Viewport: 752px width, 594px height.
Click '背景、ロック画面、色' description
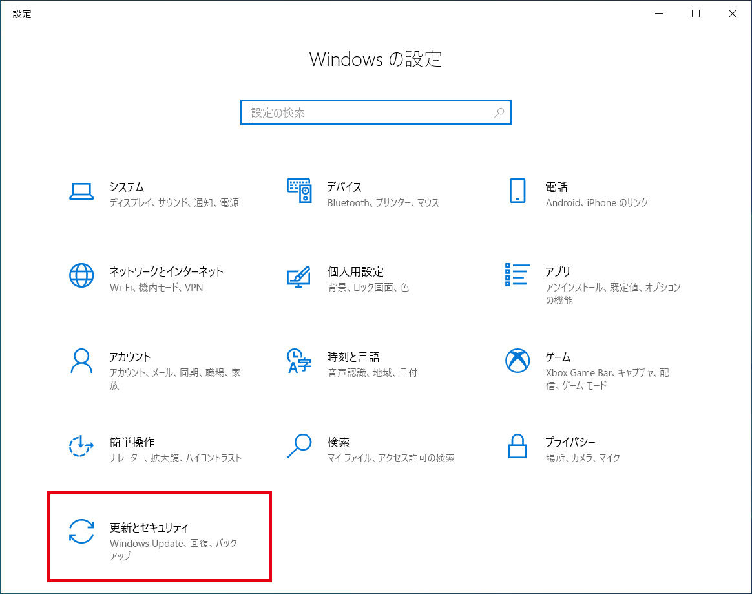[368, 288]
